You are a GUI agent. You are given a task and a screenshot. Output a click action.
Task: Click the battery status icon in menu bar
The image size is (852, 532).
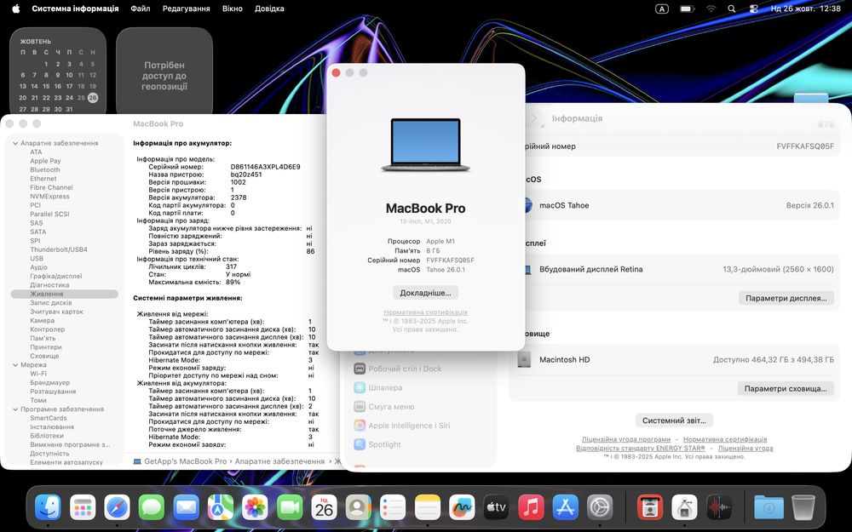click(687, 9)
